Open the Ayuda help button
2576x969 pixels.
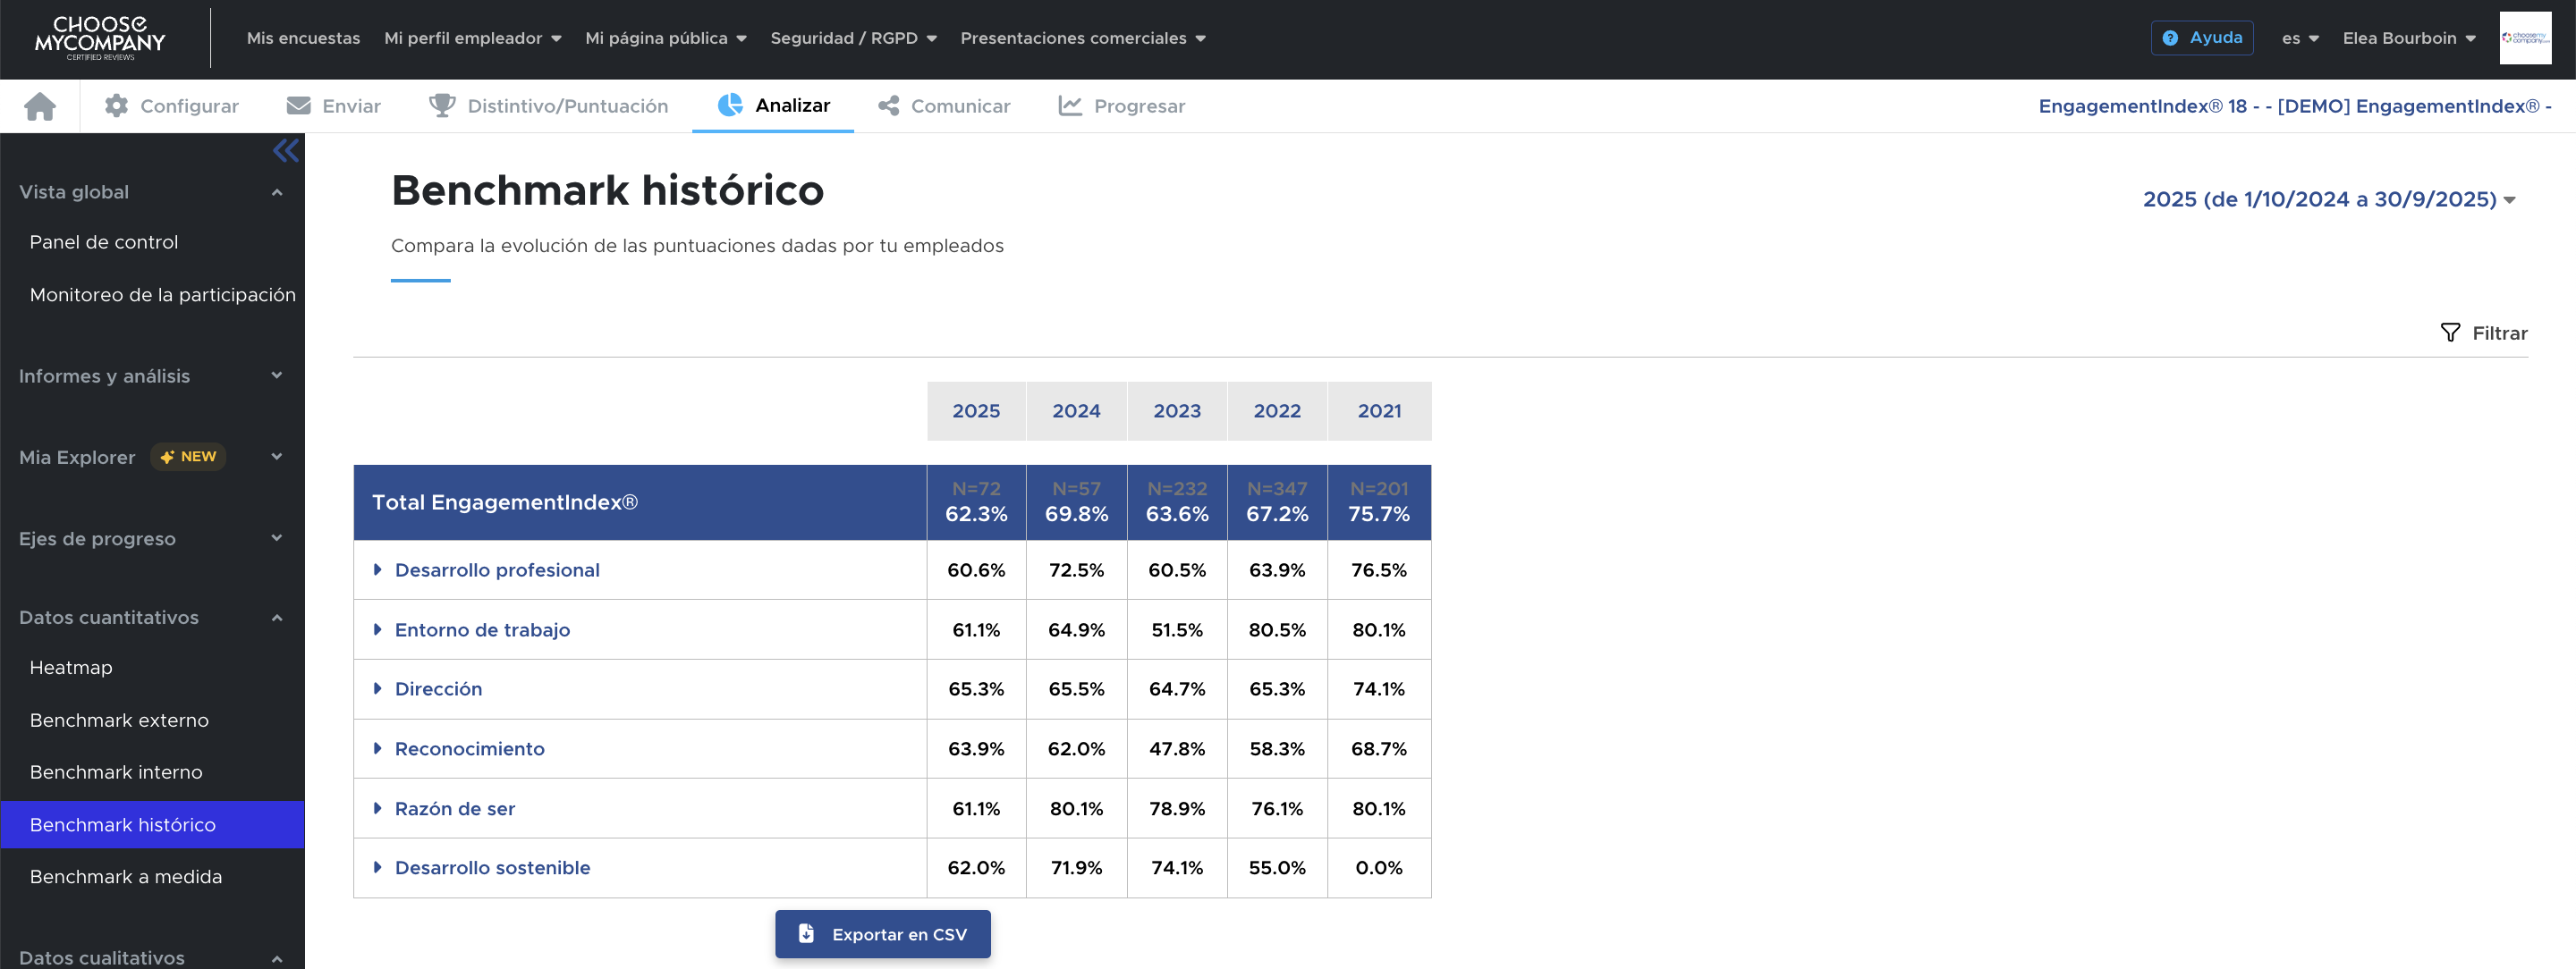click(2201, 38)
